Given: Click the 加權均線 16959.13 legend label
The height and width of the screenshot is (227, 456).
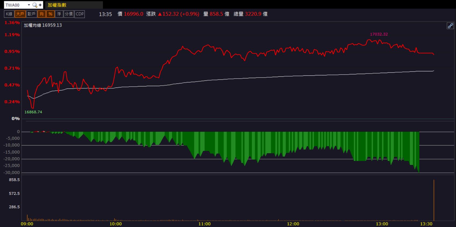Looking at the screenshot, I should (43, 25).
